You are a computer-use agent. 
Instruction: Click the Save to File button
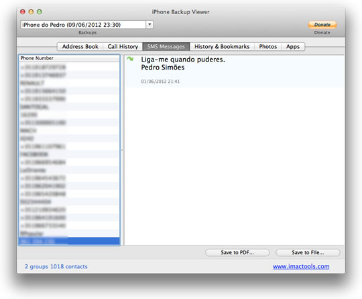tap(308, 252)
